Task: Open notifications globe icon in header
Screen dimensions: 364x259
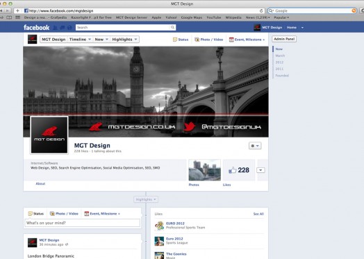Action: tap(69, 28)
